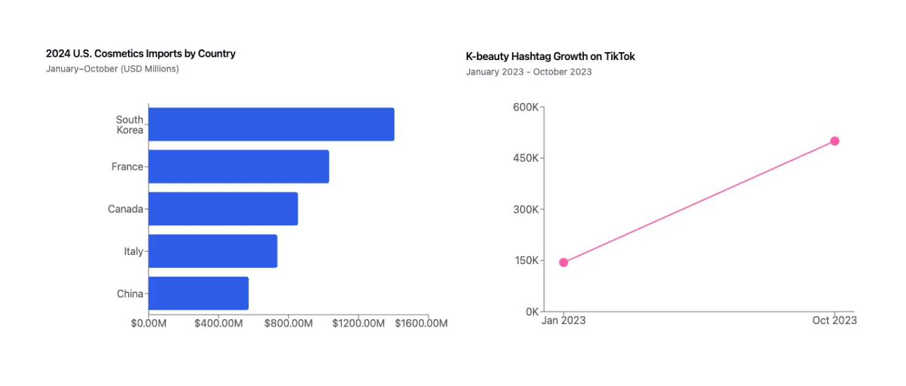Click the Italy bar

[211, 251]
